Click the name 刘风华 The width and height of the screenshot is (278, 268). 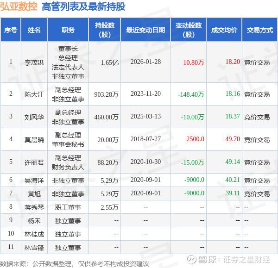point(34,117)
